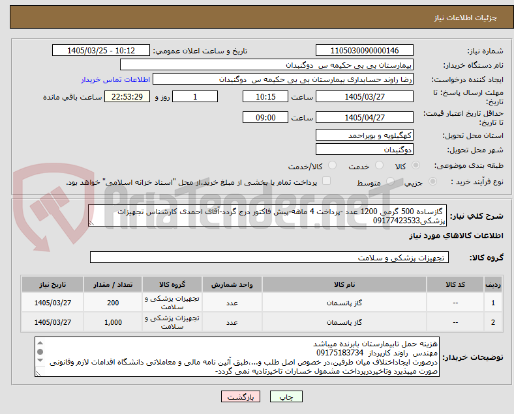Click گاز پانسمان in row 1
Image resolution: width=514 pixels, height=414 pixels.
(344, 303)
